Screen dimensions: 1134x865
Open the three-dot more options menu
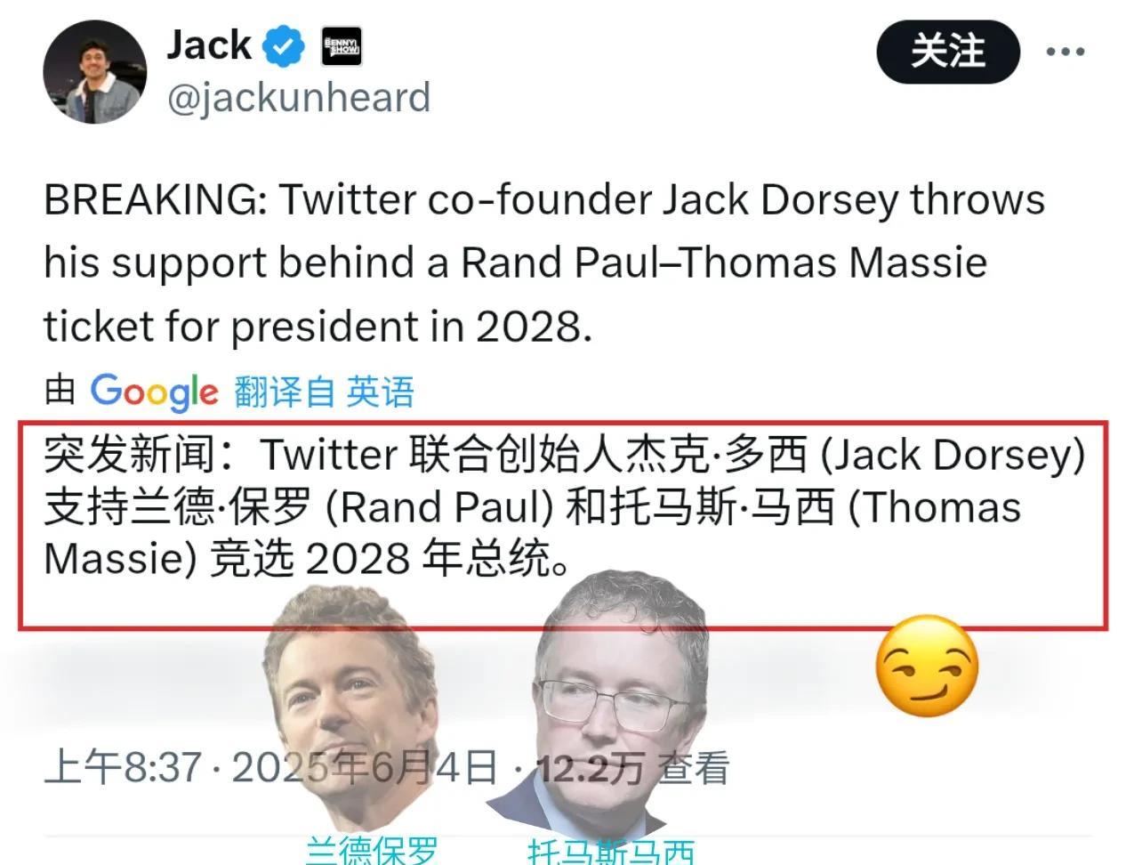(1066, 52)
